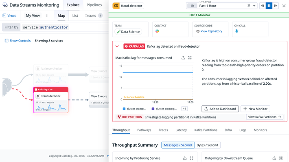Toggle the purple cluster_name legend series
This screenshot has height=162, width=289.
pos(164,109)
